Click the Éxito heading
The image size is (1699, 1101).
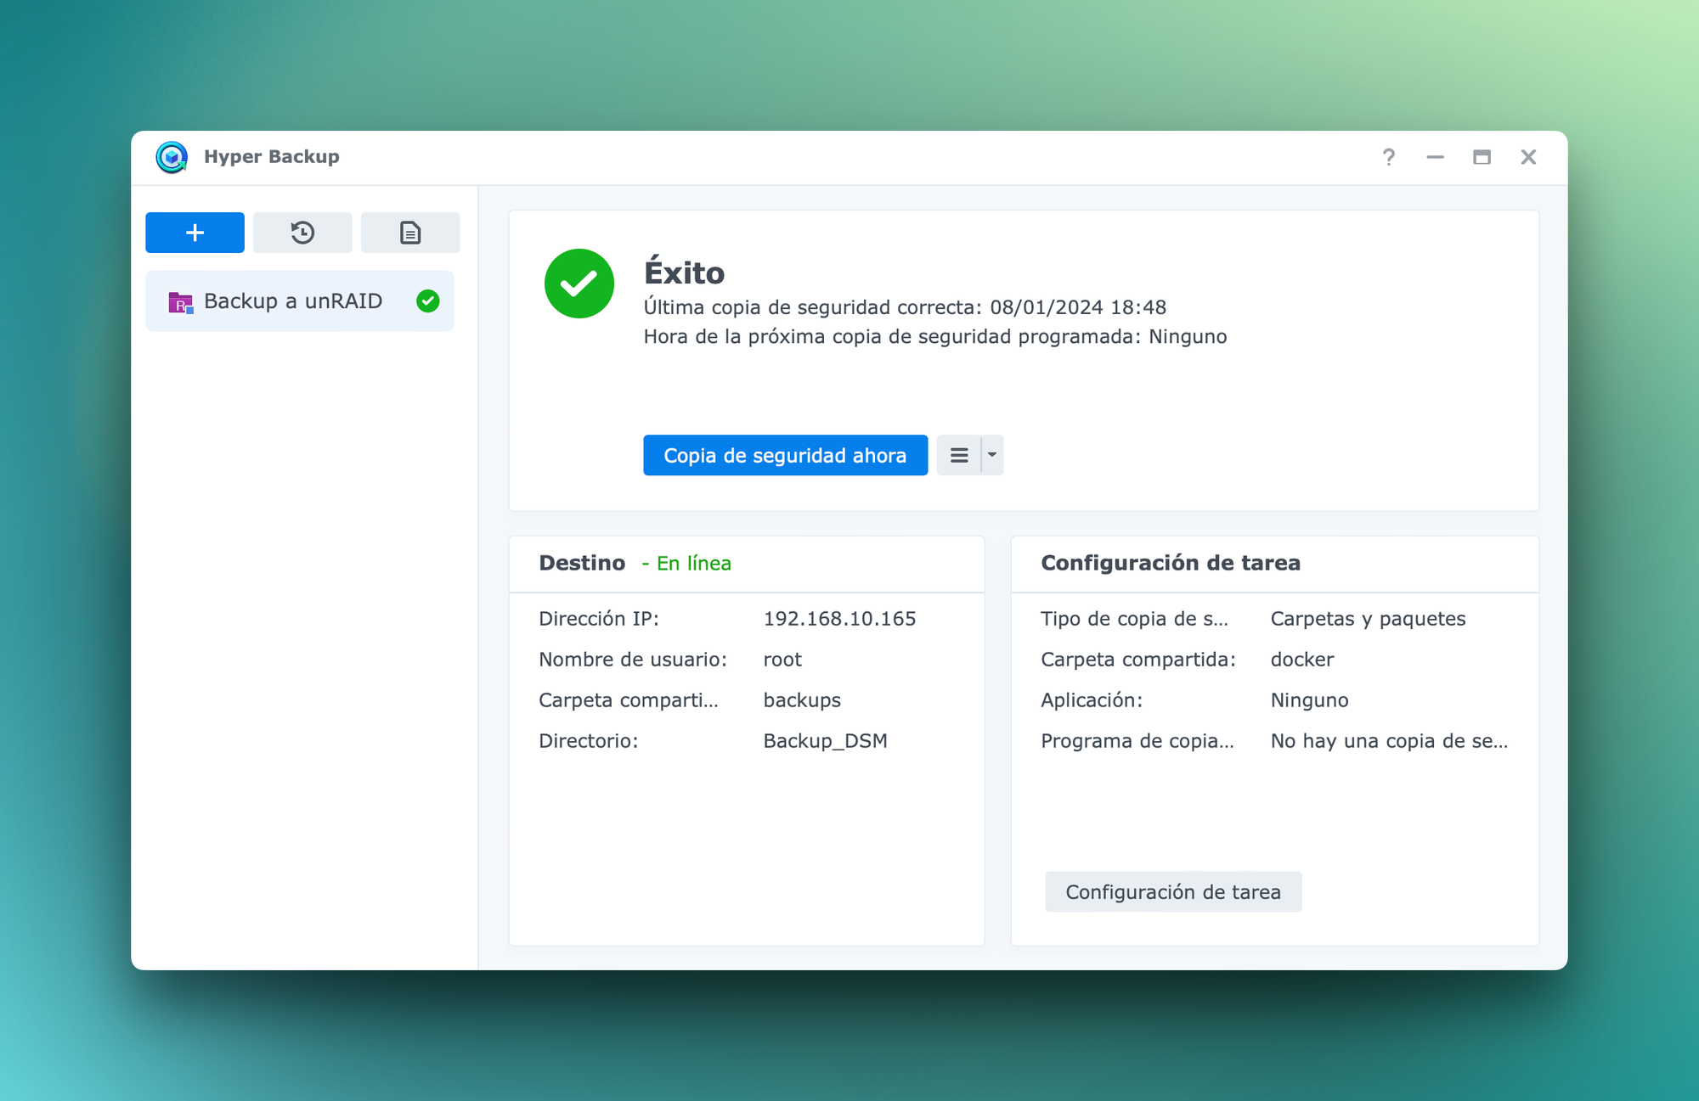coord(684,272)
